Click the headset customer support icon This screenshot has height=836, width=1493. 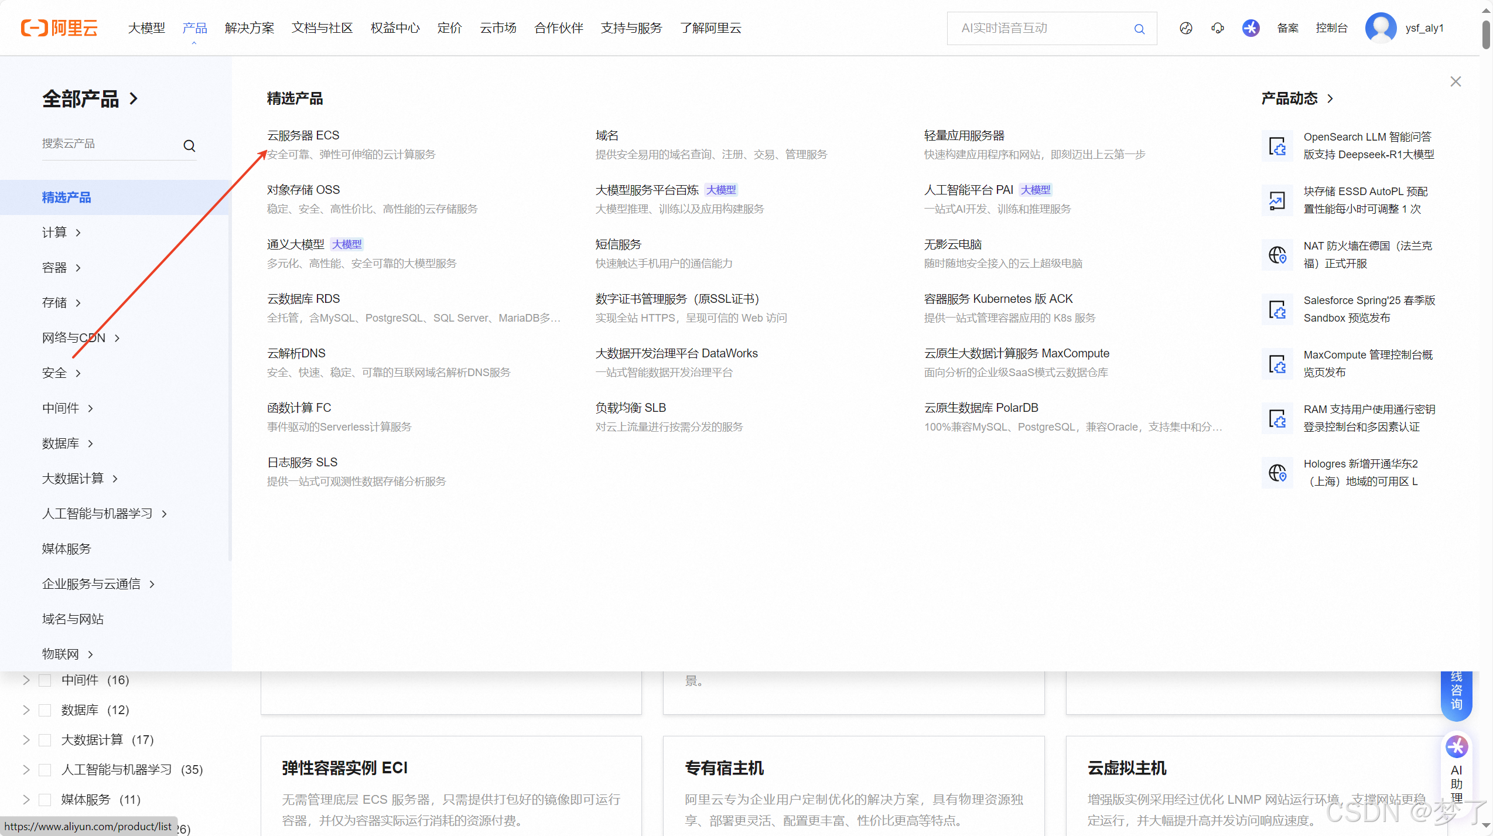click(1217, 28)
